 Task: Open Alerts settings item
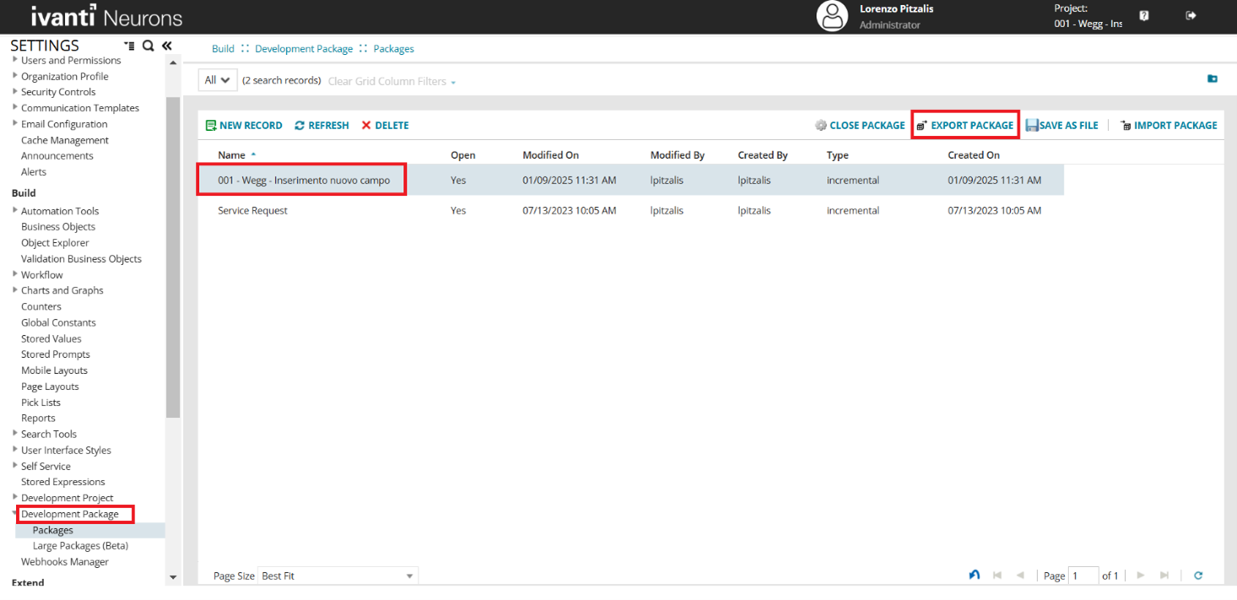34,171
